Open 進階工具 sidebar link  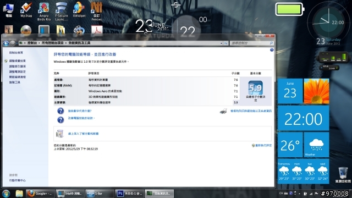[x=15, y=82]
